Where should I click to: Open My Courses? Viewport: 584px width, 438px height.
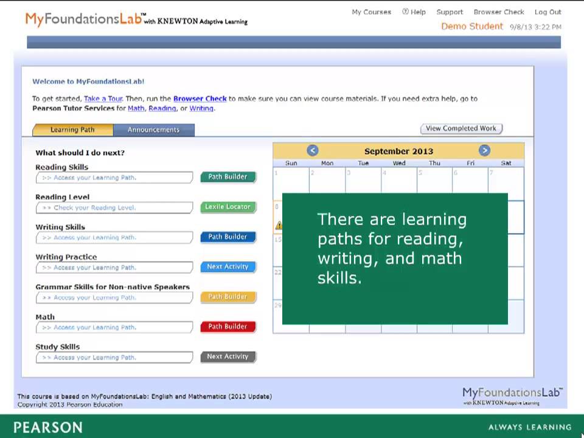371,12
